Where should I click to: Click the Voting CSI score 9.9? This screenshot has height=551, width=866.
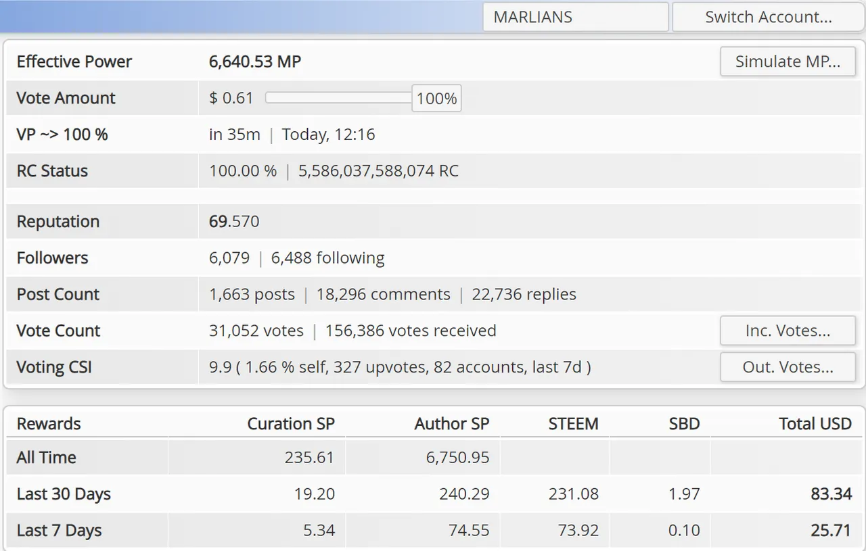218,367
